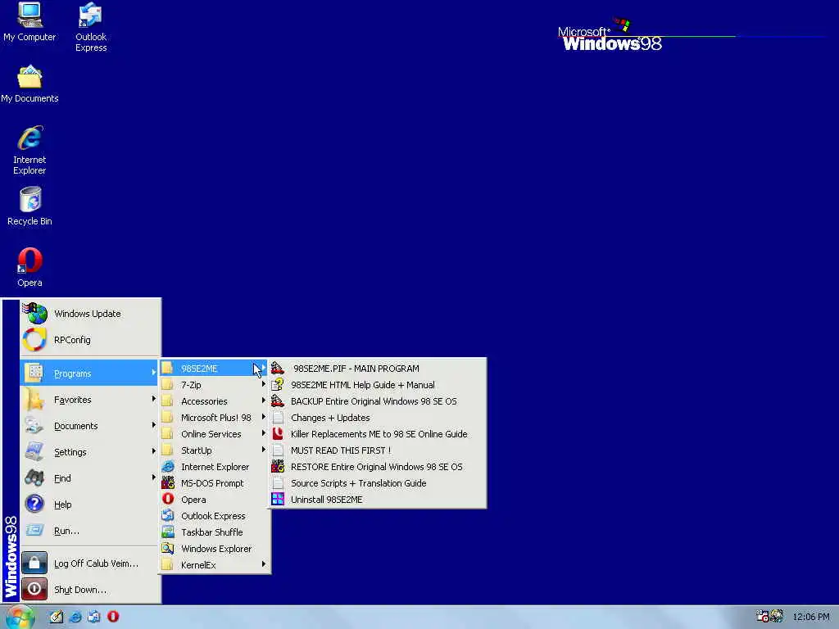Click the Start orb button
This screenshot has height=629, width=839.
20,618
